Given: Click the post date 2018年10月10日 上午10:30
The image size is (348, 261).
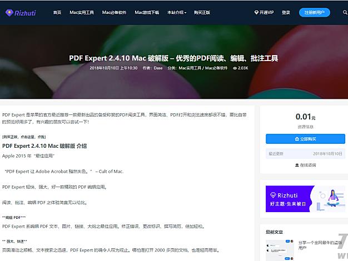Looking at the screenshot, I should tap(113, 68).
